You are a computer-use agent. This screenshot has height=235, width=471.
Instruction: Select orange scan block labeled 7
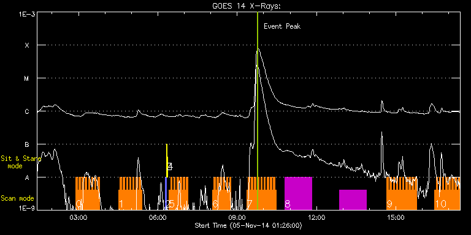tap(262, 193)
